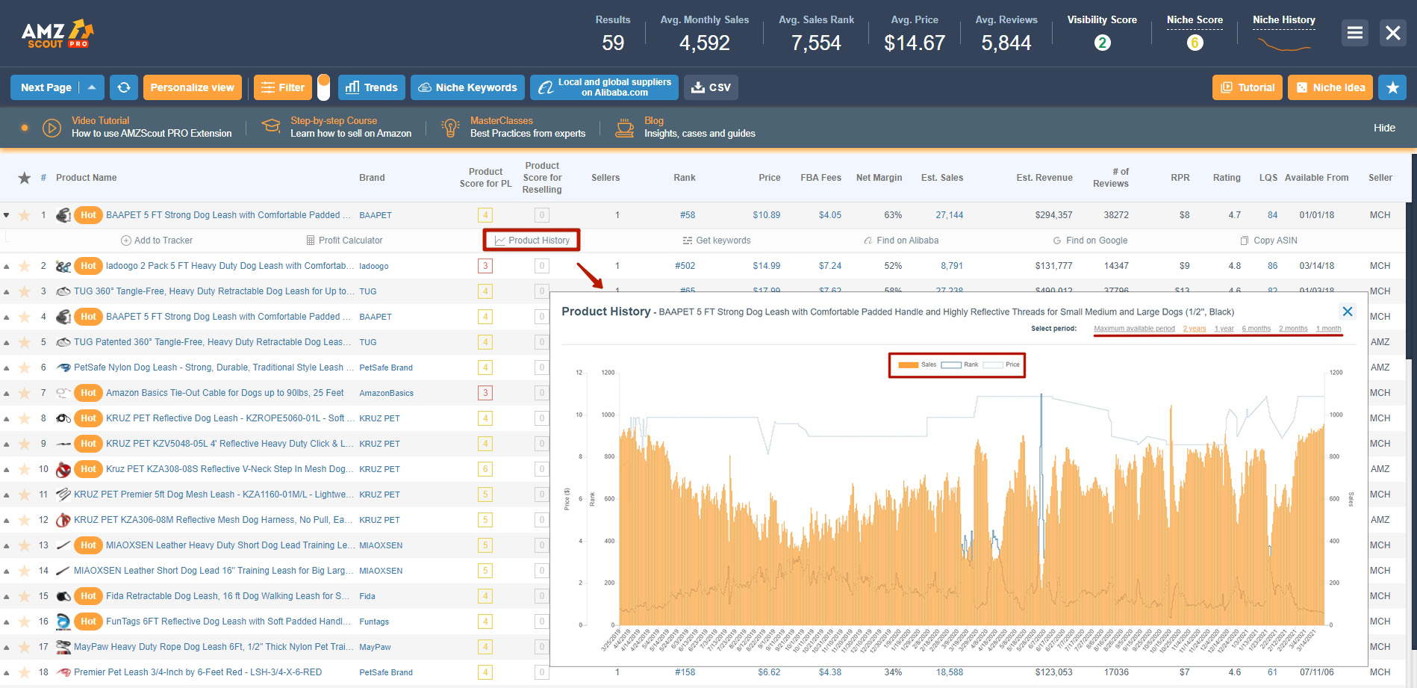Open Profit Calculator for the BAAPET leash

click(345, 240)
